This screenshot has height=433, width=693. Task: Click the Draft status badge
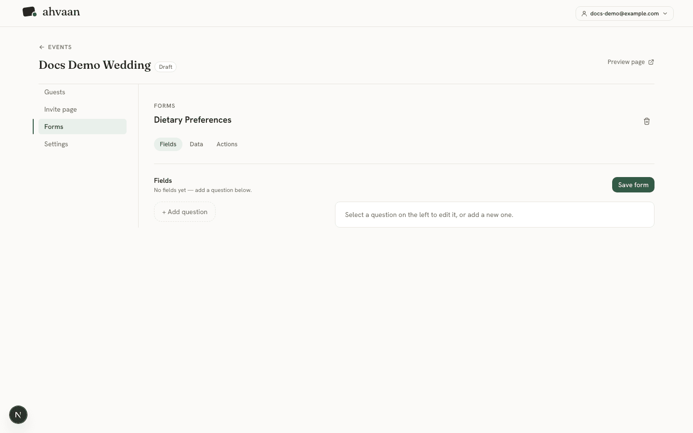click(x=166, y=67)
